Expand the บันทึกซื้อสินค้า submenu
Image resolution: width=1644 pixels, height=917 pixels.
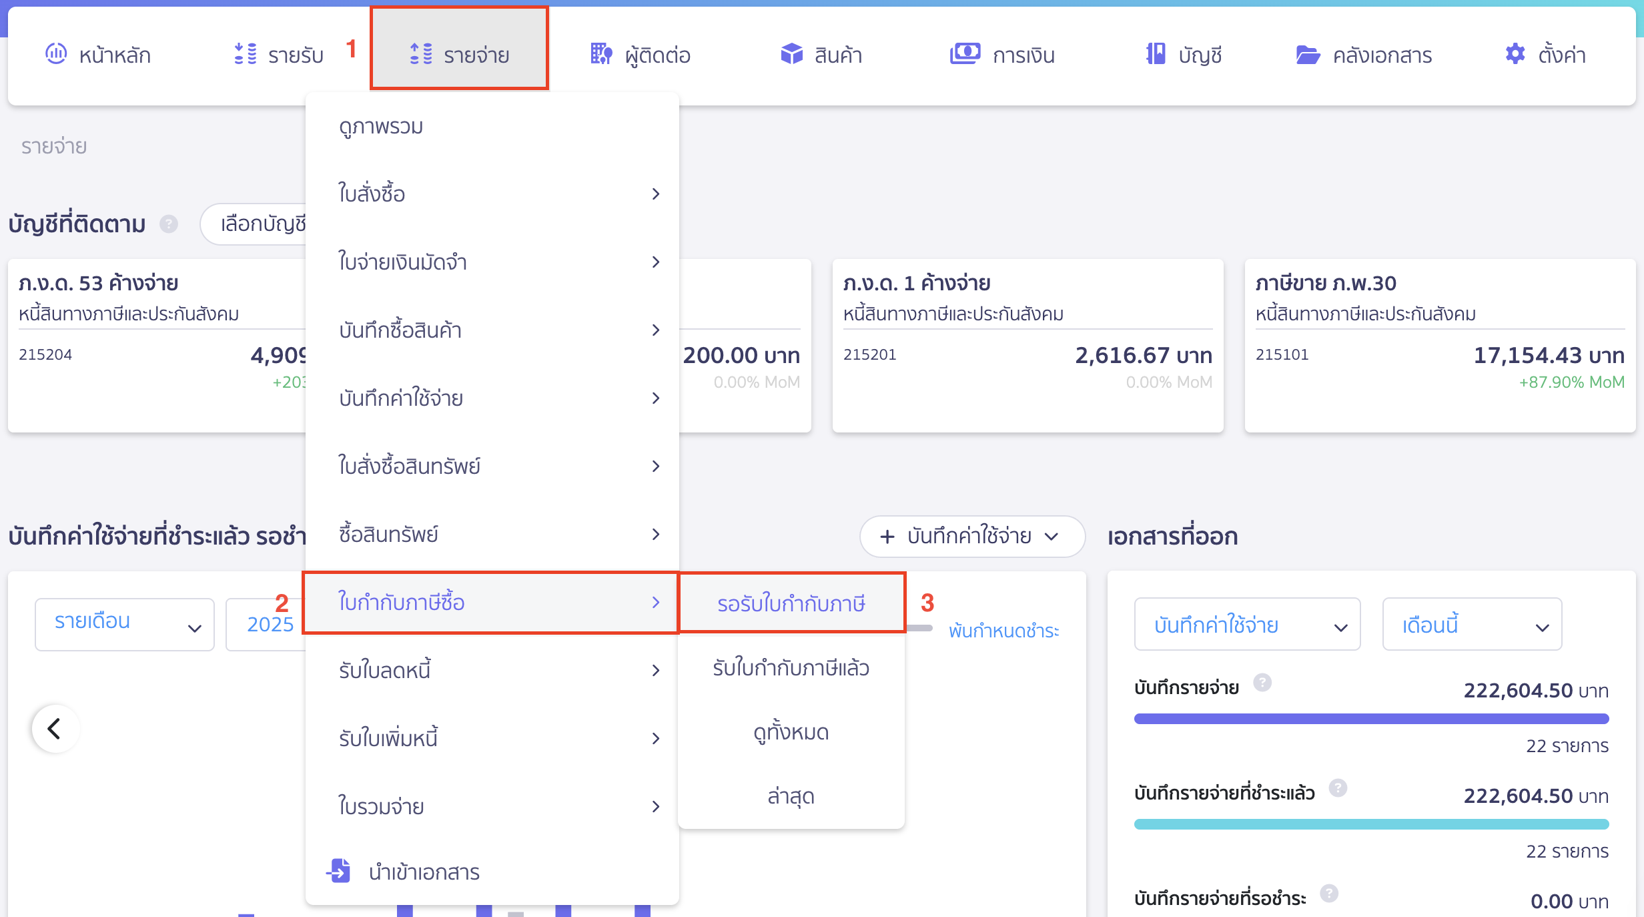[x=492, y=330]
